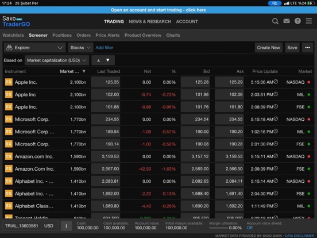317x238 pixels.
Task: Expand the Explore screener dropdown
Action: click(x=35, y=48)
